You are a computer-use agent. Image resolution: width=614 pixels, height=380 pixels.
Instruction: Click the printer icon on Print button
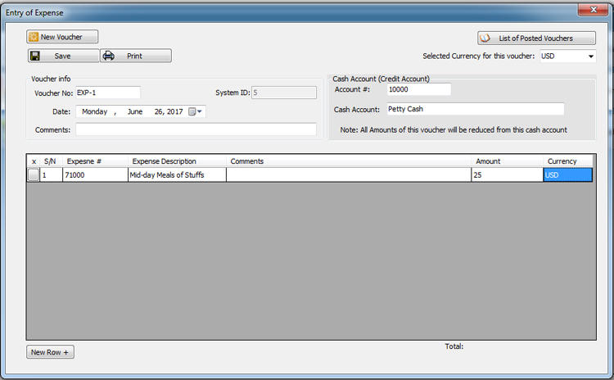click(x=108, y=56)
